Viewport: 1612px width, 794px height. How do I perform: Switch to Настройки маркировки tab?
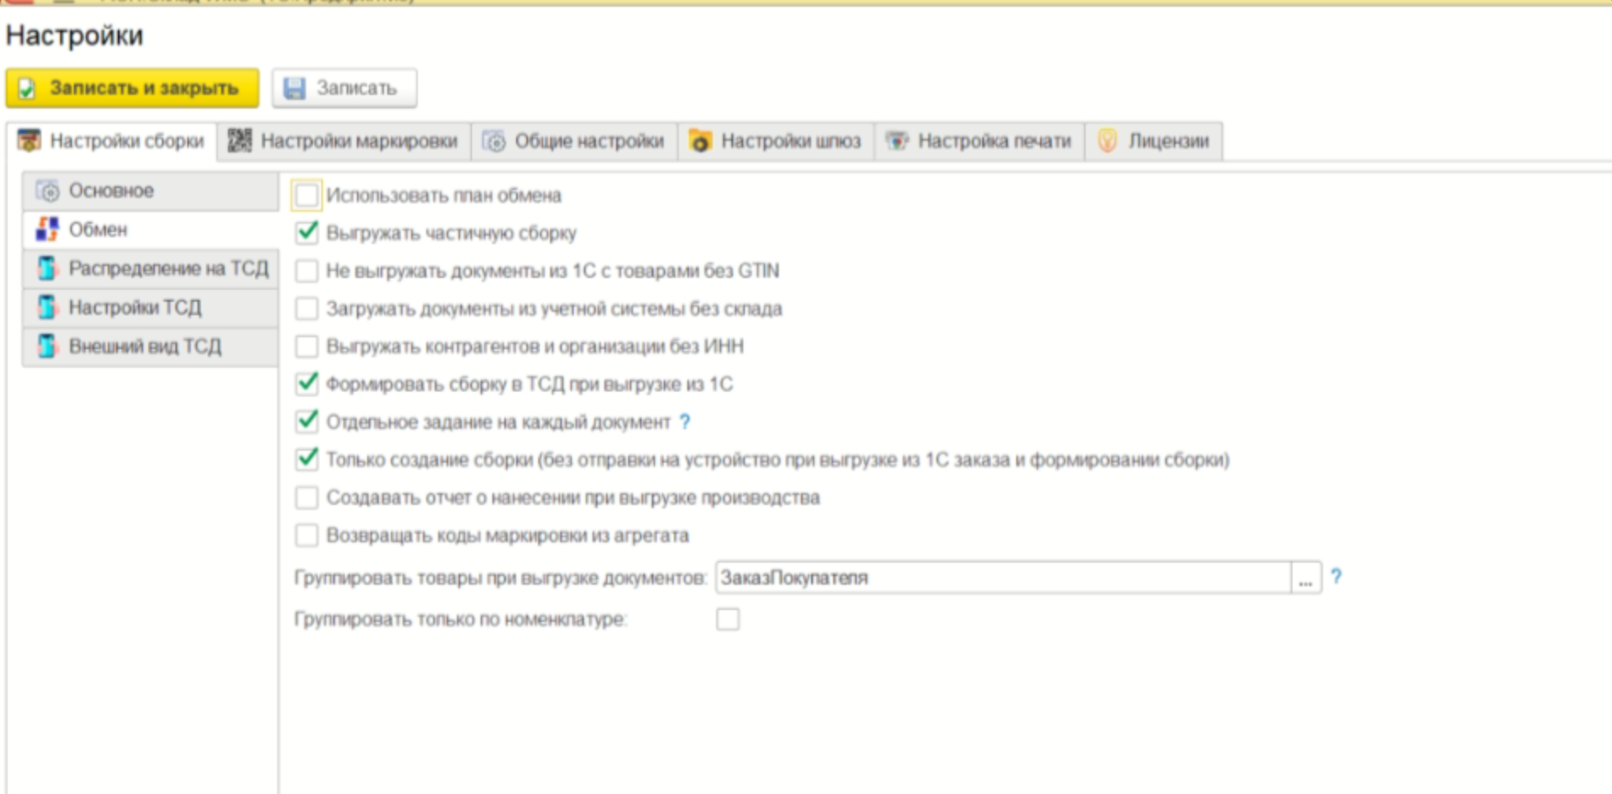344,142
